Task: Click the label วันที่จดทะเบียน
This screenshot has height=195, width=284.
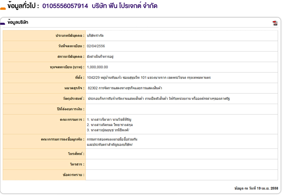Action: [x=71, y=46]
